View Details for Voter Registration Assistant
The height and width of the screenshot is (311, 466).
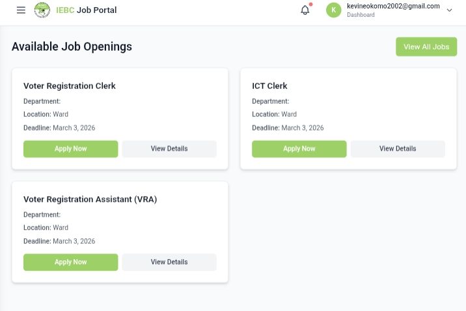(x=169, y=262)
